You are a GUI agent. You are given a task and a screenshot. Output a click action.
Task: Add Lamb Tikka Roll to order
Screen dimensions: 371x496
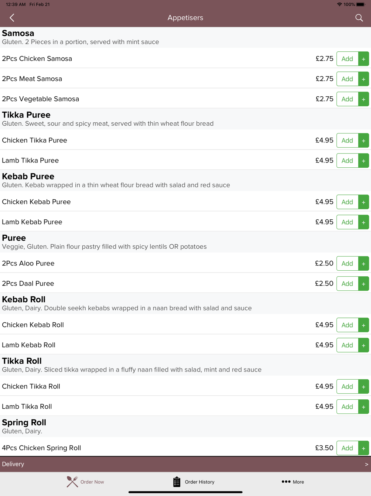[x=347, y=407]
